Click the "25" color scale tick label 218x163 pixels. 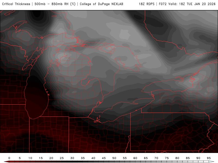coord(62,158)
